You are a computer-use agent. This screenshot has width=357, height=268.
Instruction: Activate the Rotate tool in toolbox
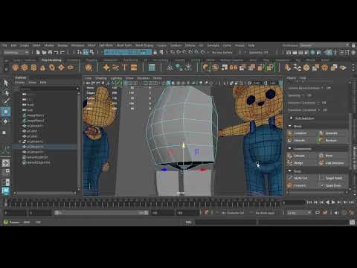pyautogui.click(x=6, y=121)
